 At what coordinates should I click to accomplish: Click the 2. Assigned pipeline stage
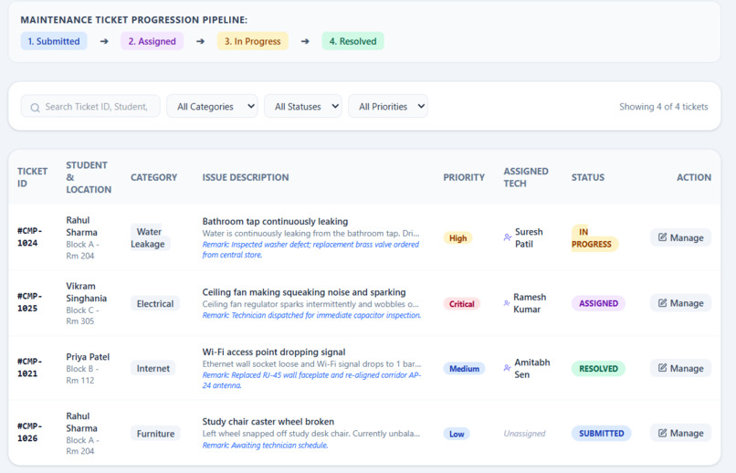click(x=152, y=41)
